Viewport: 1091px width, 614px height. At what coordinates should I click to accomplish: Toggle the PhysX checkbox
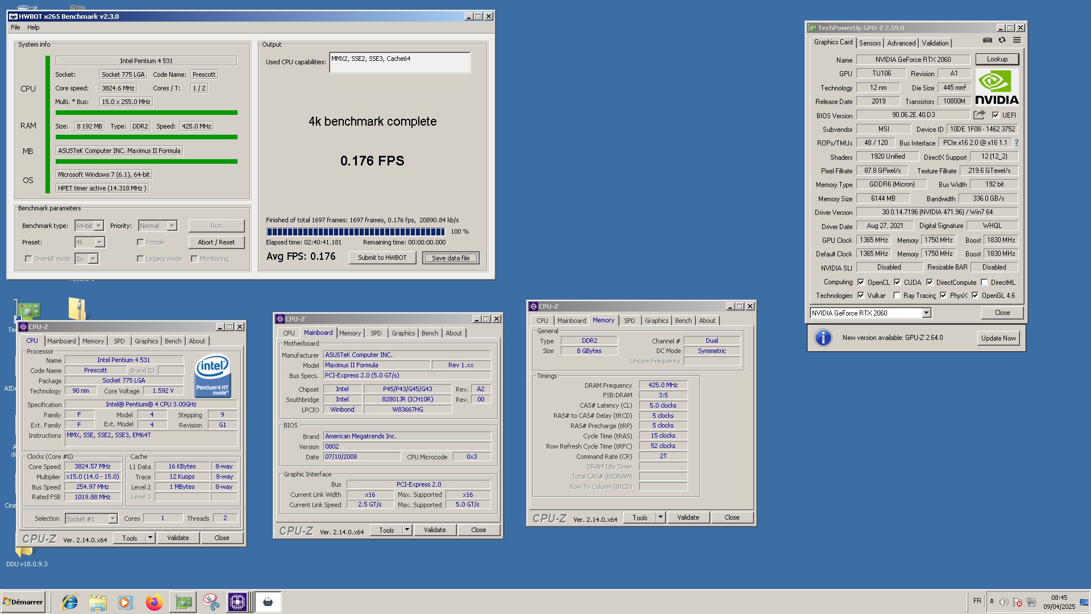click(943, 296)
